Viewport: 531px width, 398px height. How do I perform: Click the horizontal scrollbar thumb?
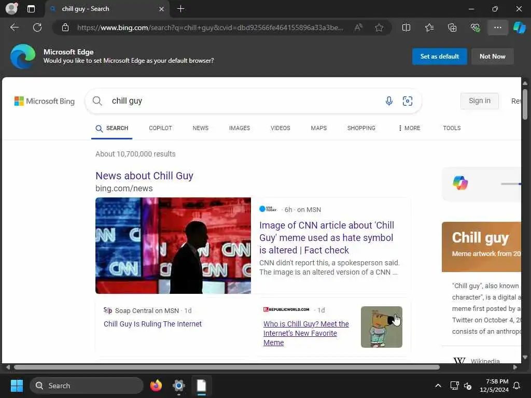(x=227, y=367)
